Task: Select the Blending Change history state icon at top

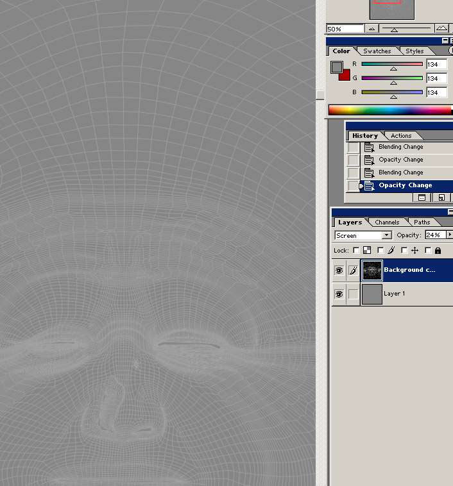Action: 369,147
